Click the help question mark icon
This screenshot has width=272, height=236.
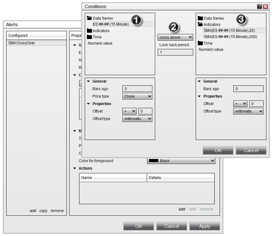pyautogui.click(x=259, y=7)
